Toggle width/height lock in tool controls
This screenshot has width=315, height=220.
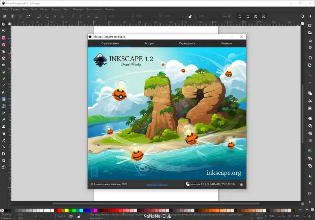click(190, 16)
